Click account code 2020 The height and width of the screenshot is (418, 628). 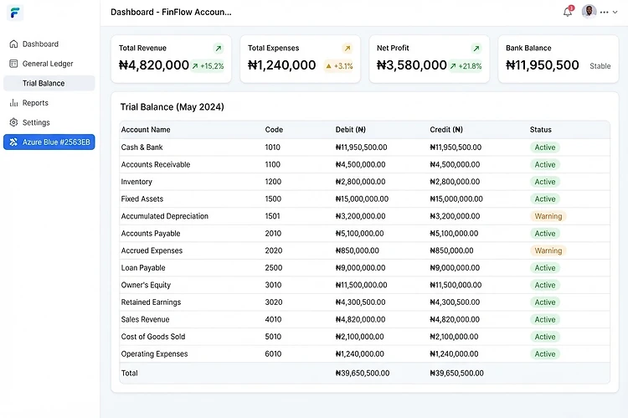tap(274, 250)
